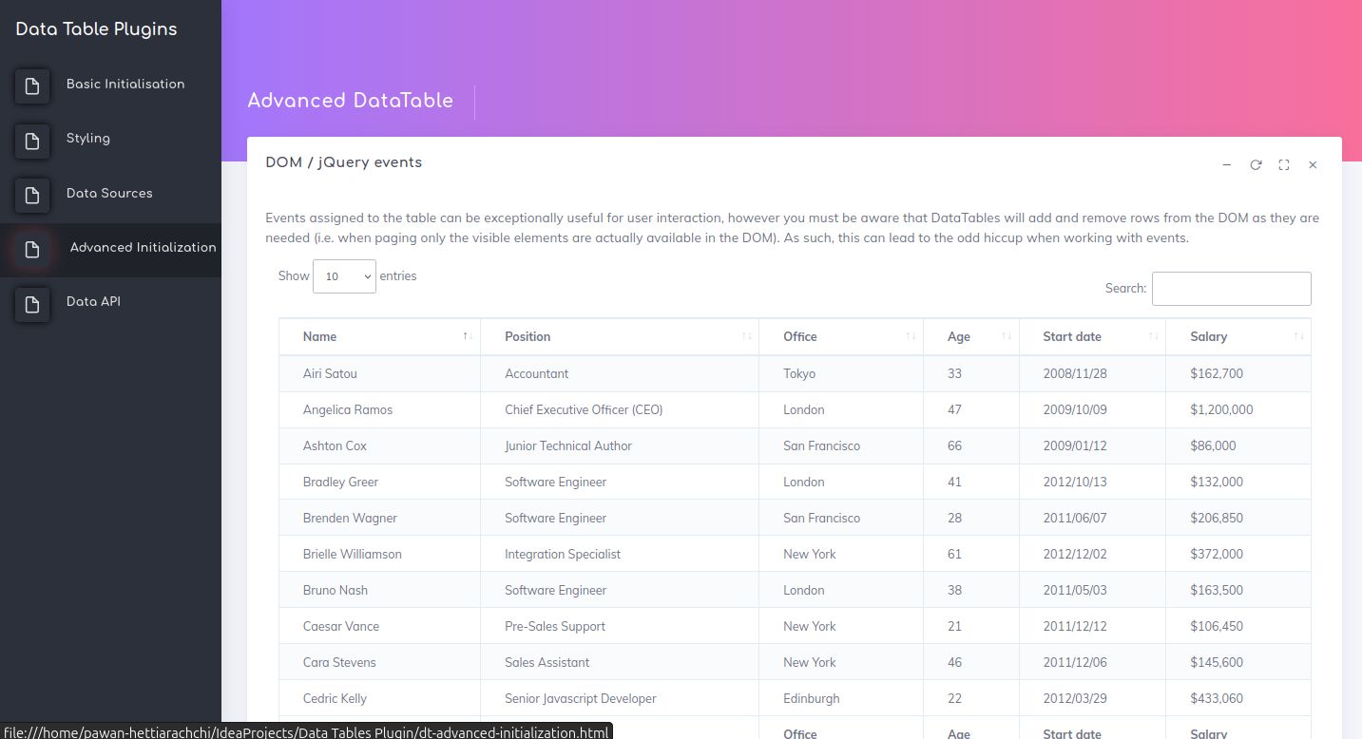Click the Data Sources document icon
This screenshot has width=1362, height=739.
pyautogui.click(x=32, y=196)
